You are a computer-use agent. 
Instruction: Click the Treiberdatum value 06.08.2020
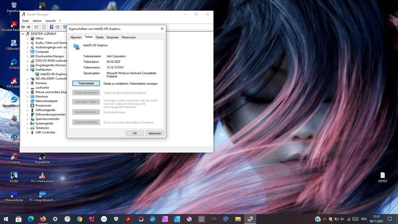[x=113, y=62]
